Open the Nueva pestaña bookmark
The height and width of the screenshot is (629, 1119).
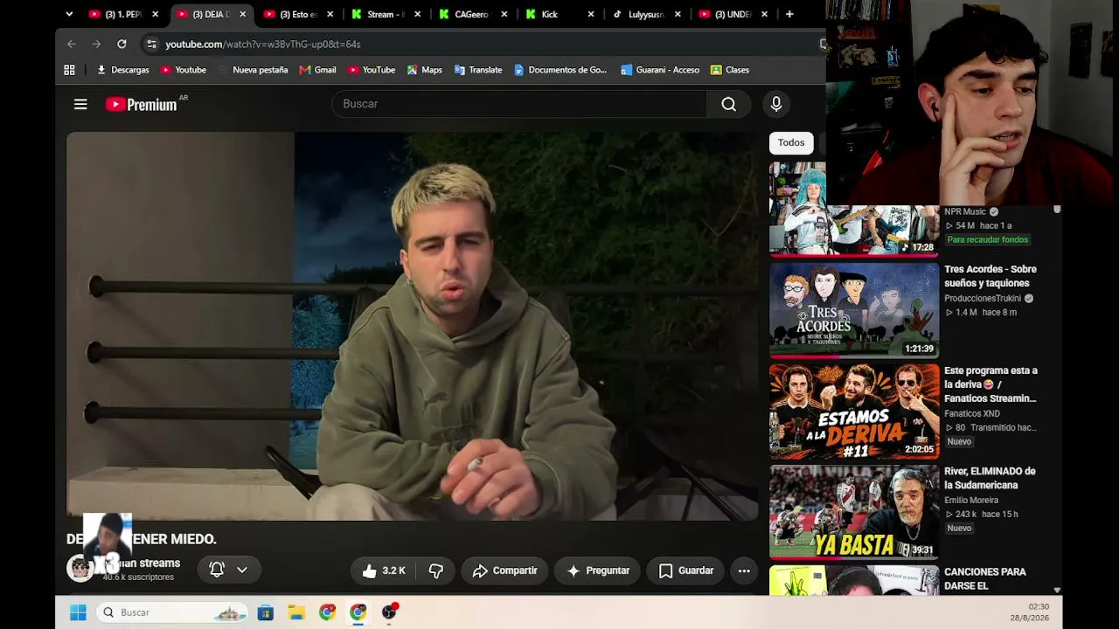coord(253,70)
